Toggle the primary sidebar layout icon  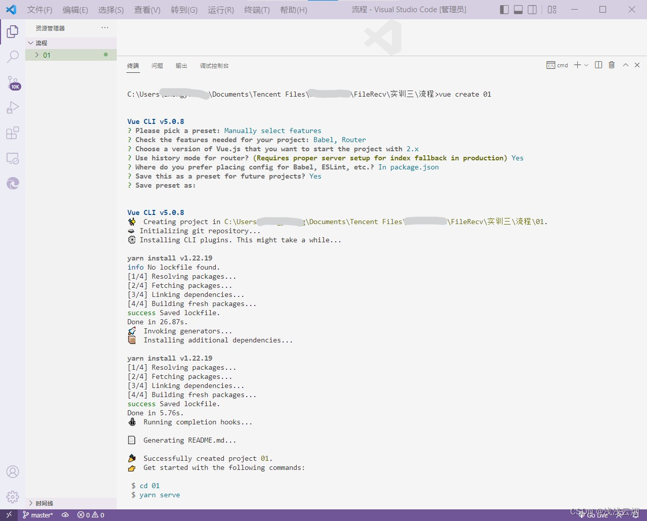click(504, 10)
